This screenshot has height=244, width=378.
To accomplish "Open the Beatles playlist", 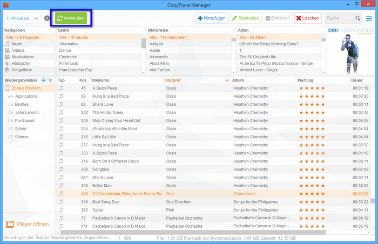I will 22,104.
